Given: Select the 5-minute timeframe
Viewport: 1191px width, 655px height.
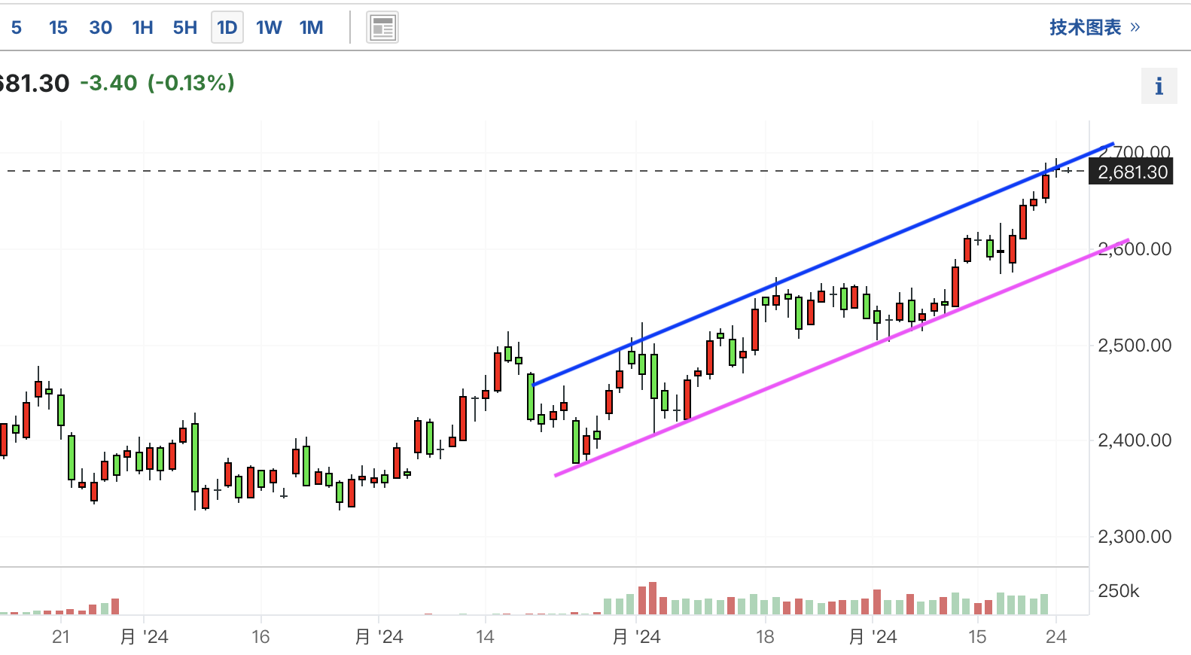Looking at the screenshot, I should tap(17, 28).
